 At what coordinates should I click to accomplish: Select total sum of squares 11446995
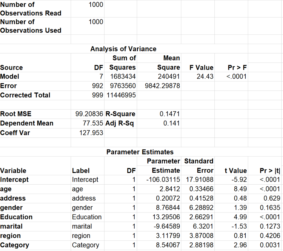[121, 95]
